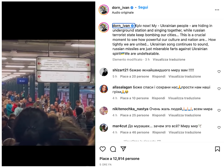Like shizart21's comment
The image size is (224, 168).
(x=219, y=71)
